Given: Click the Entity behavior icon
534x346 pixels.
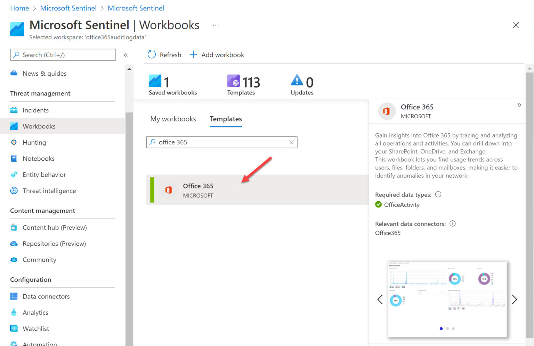Looking at the screenshot, I should point(14,175).
